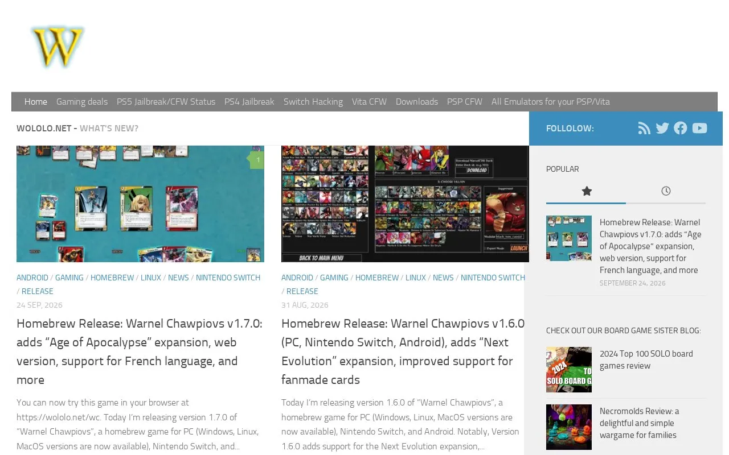Open the Vita CFW menu item

coord(369,102)
